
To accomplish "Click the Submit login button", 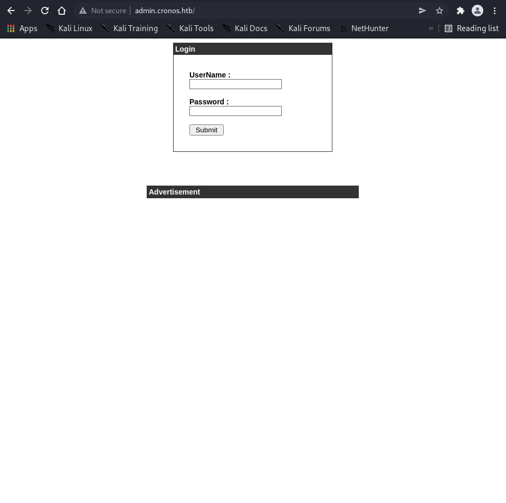I will pyautogui.click(x=206, y=130).
